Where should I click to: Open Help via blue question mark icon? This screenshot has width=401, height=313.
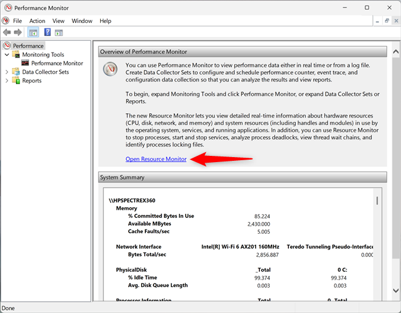click(x=48, y=32)
